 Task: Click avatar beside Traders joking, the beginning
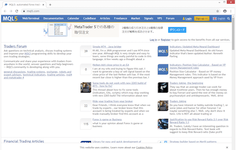(163, 88)
